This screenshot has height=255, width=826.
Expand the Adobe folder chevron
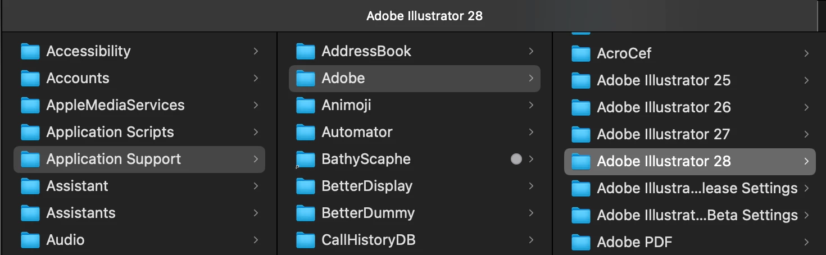pos(531,78)
